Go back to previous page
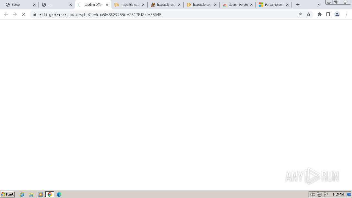Screen dimensions: 352x198 pos(6,14)
